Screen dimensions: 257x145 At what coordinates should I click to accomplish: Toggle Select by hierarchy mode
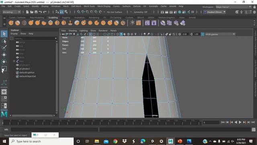[57, 12]
